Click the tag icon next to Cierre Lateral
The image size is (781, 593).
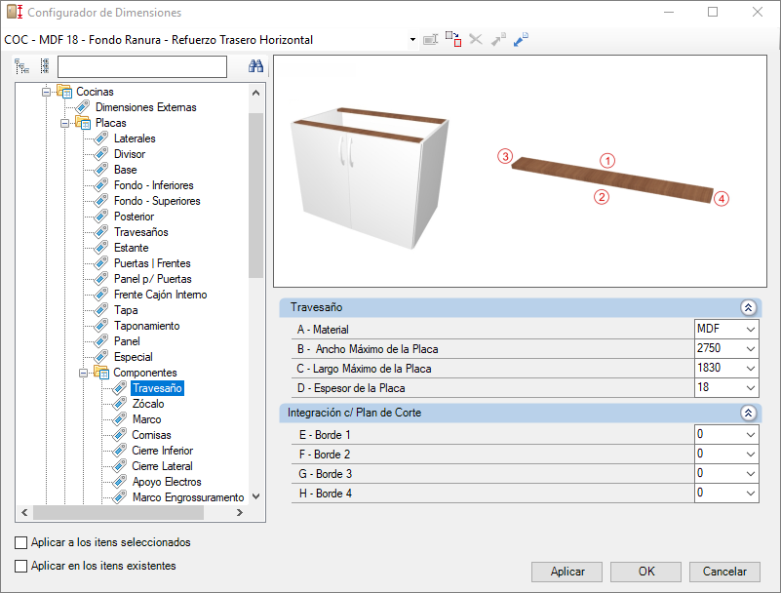120,466
